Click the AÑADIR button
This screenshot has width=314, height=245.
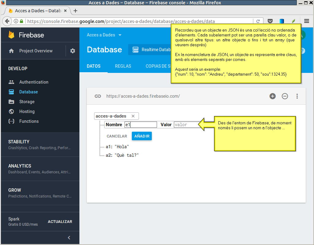click(142, 136)
